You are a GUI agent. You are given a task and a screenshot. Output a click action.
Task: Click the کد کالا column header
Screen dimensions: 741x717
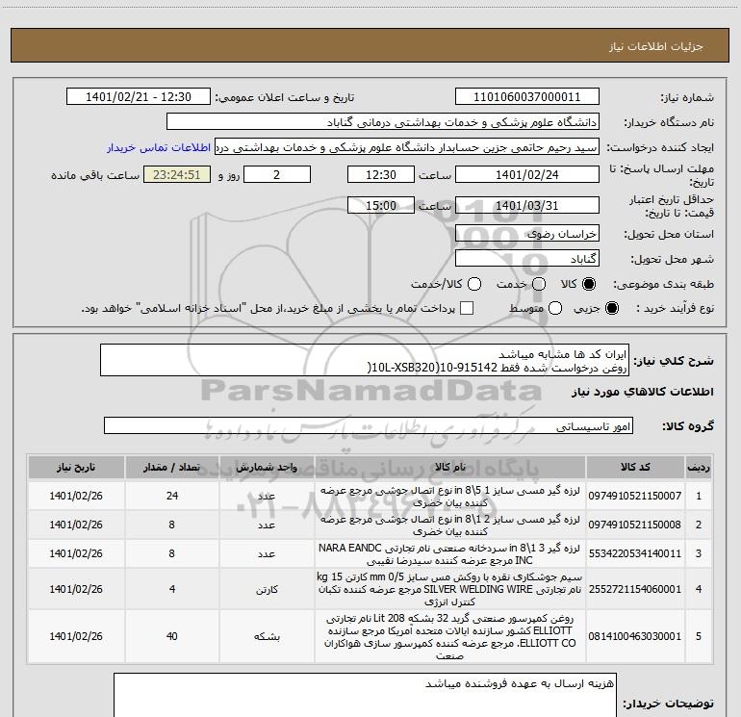pos(635,467)
